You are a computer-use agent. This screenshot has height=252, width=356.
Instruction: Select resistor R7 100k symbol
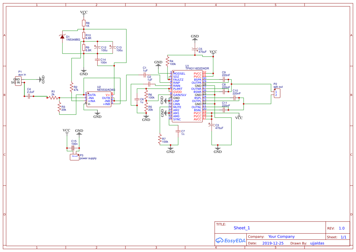pyautogui.click(x=160, y=139)
